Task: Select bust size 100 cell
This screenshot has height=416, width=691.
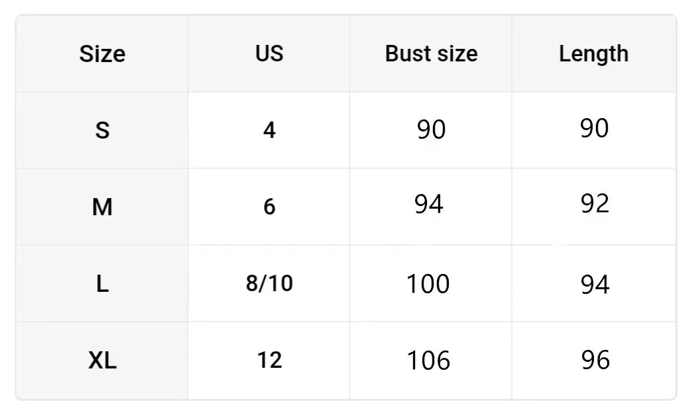Action: 428,284
